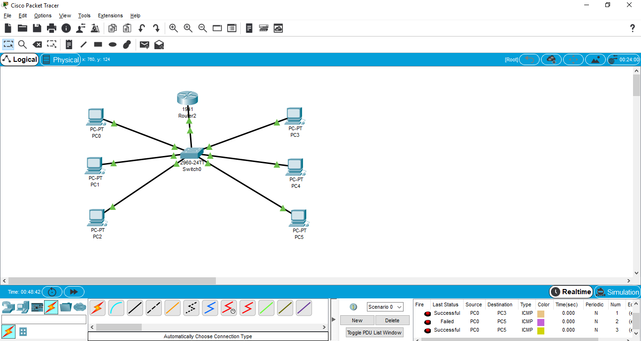The image size is (641, 341).
Task: Zoom in on the workspace
Action: [x=174, y=28]
